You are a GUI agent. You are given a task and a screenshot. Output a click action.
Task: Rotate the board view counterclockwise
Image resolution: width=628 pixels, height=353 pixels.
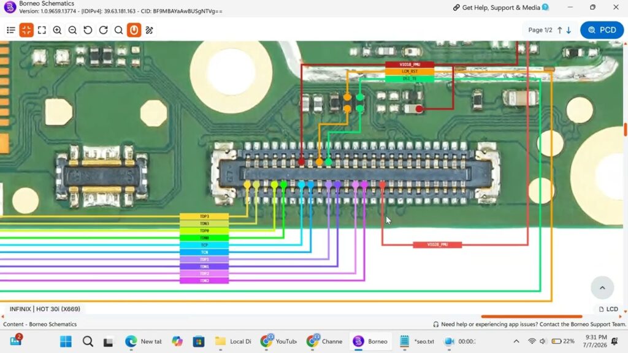(88, 30)
